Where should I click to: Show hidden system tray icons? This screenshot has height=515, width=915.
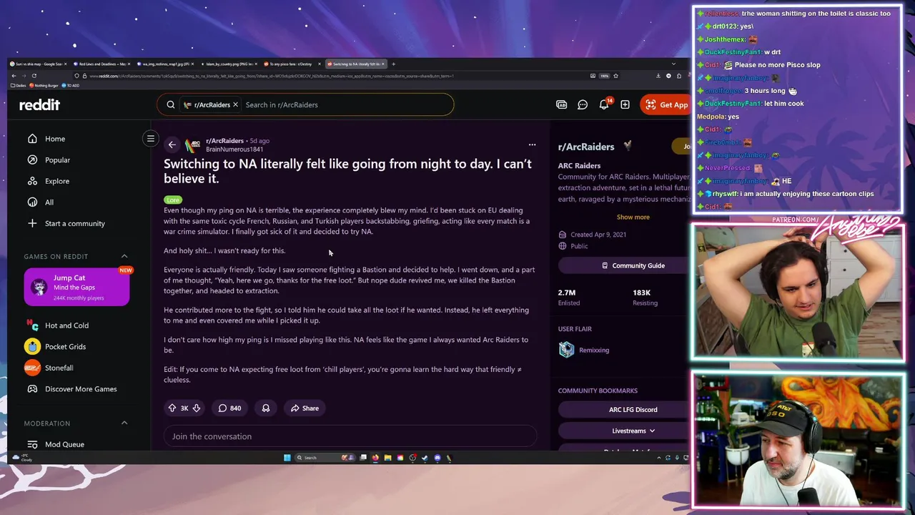pos(658,458)
